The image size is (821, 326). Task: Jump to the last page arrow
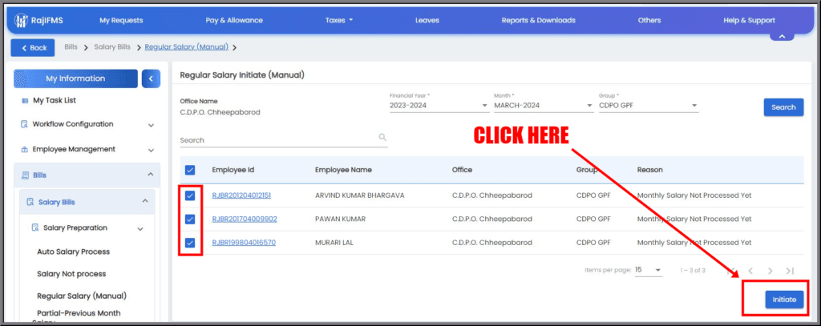(x=790, y=271)
